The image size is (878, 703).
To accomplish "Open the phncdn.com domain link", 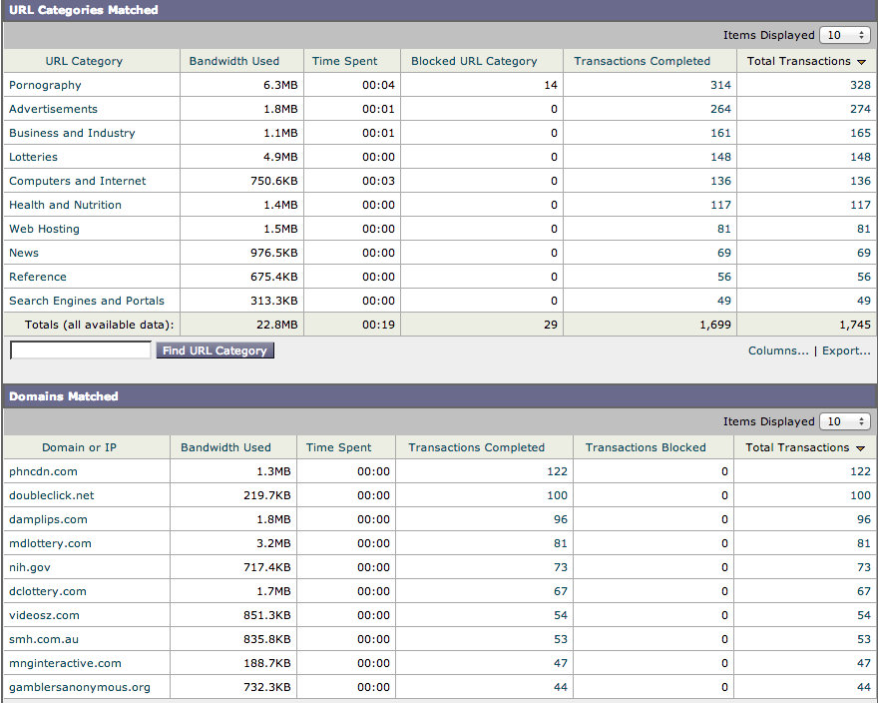I will pos(43,471).
